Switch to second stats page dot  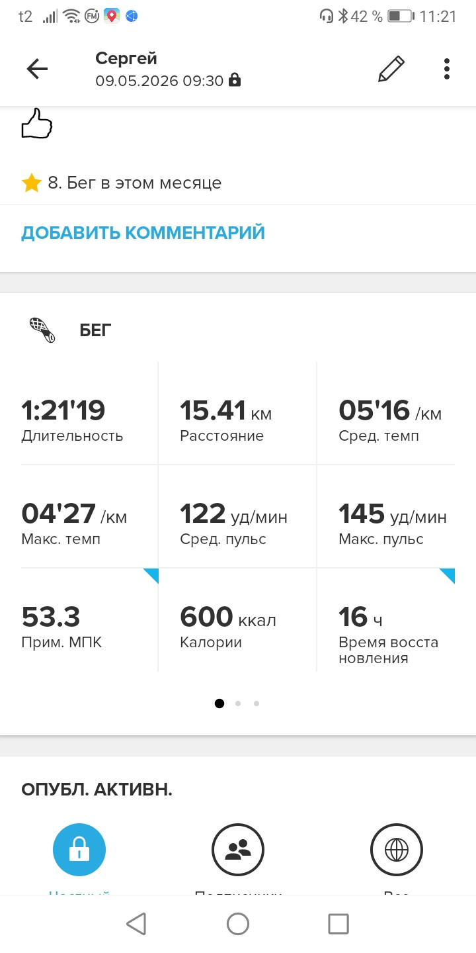238,703
